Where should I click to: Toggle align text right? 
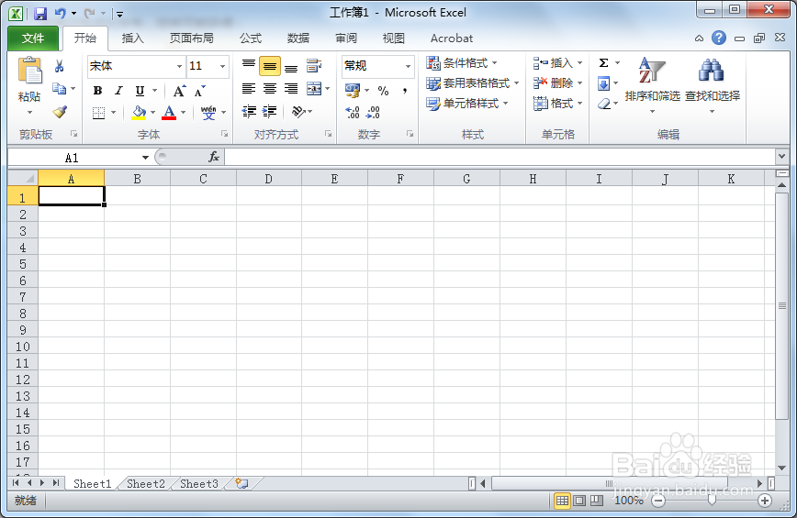coord(291,89)
